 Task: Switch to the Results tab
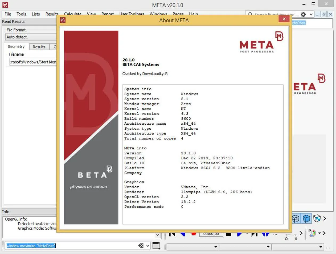(x=39, y=47)
